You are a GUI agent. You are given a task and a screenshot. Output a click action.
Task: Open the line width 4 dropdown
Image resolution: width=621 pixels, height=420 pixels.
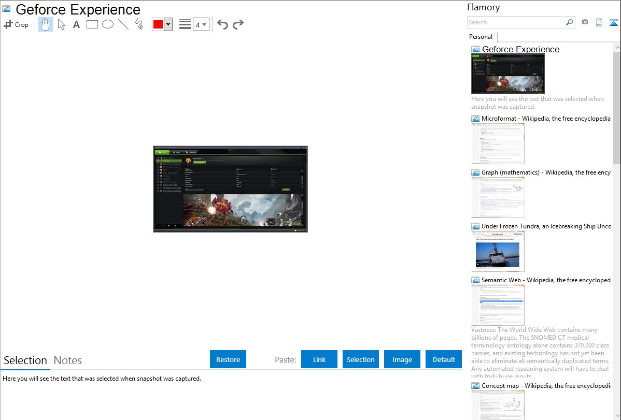201,24
